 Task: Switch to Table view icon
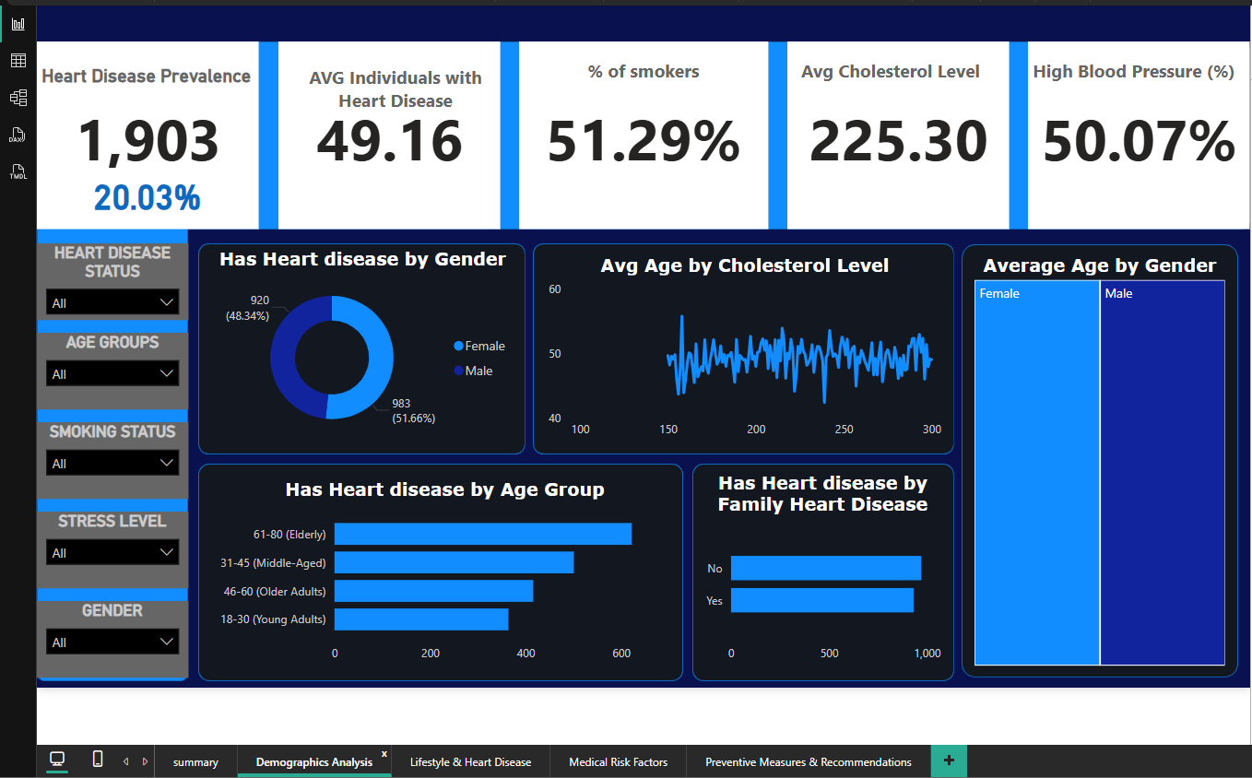click(18, 61)
